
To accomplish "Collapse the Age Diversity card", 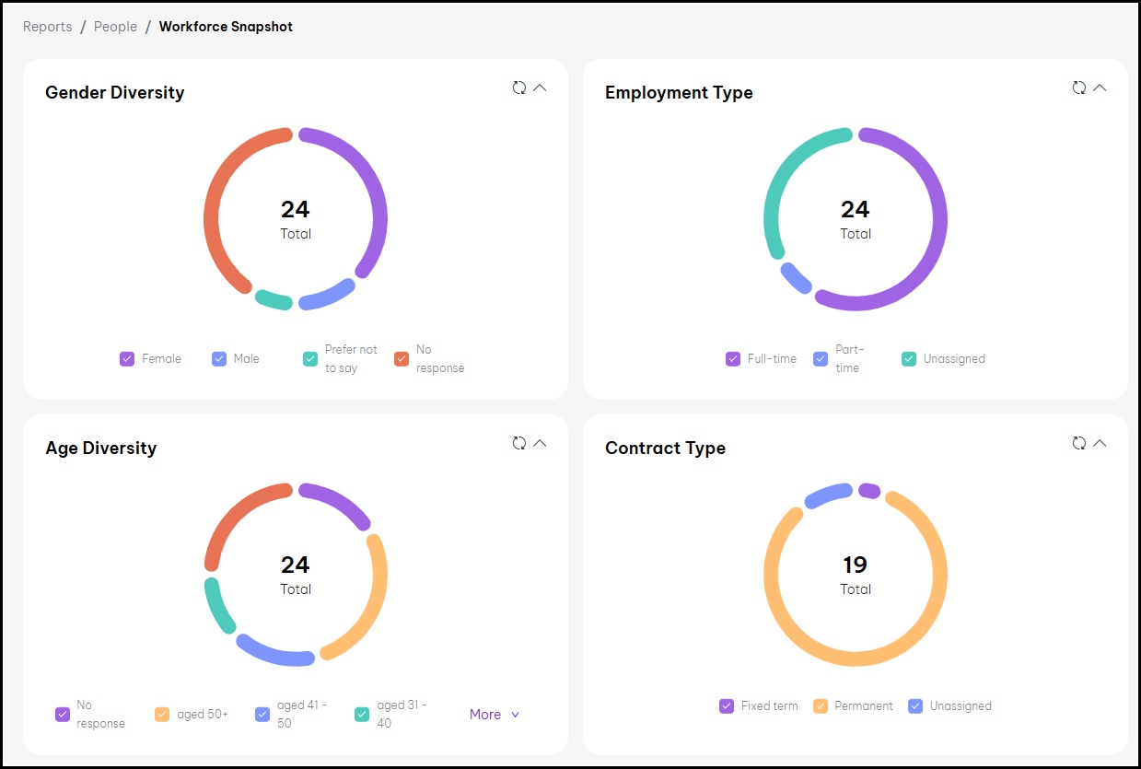I will point(541,443).
